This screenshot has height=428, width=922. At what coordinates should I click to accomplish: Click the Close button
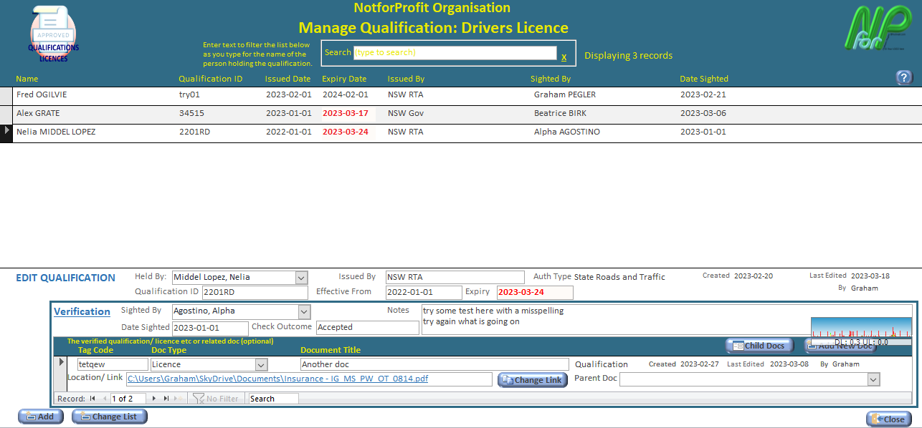click(x=889, y=419)
